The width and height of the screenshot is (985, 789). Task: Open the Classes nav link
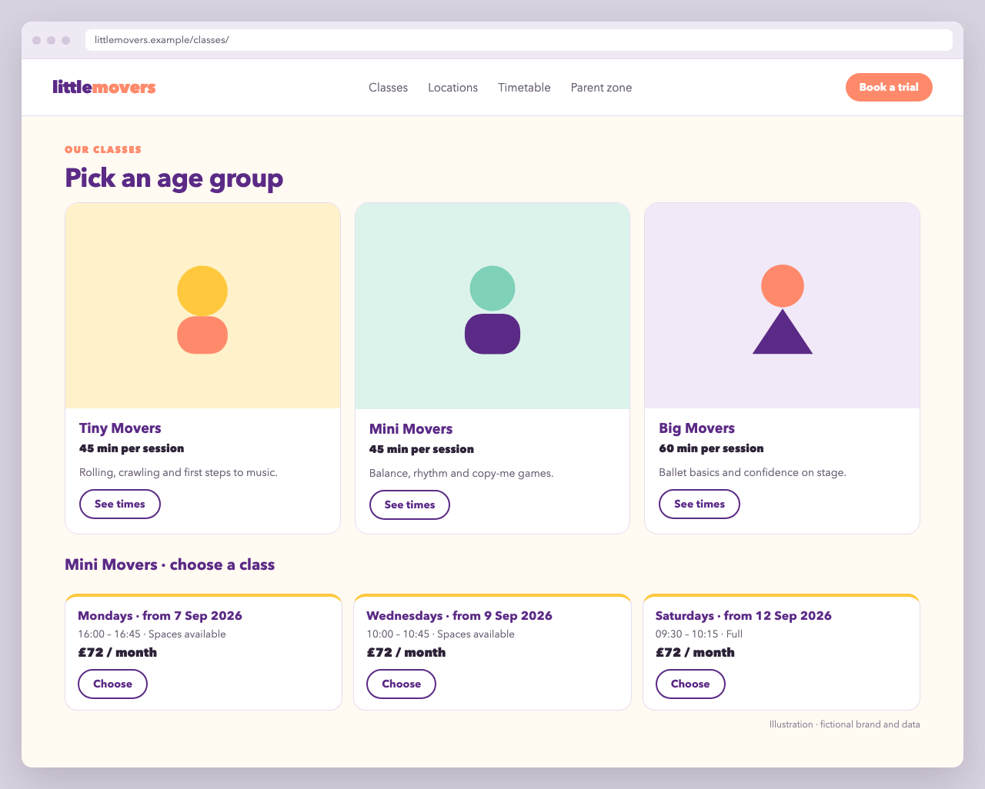point(389,88)
